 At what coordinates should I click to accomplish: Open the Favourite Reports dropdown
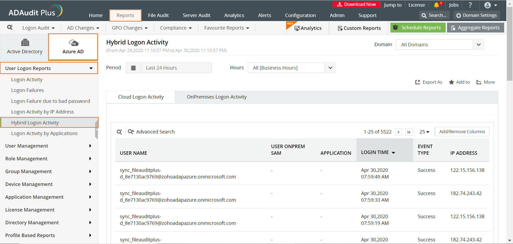[x=227, y=28]
